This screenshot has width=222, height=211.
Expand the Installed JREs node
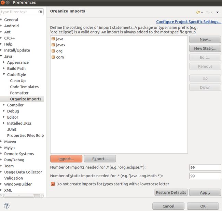pyautogui.click(x=4, y=123)
